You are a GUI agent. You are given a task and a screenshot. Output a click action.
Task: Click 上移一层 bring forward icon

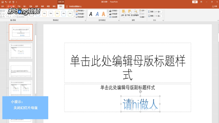123,12
